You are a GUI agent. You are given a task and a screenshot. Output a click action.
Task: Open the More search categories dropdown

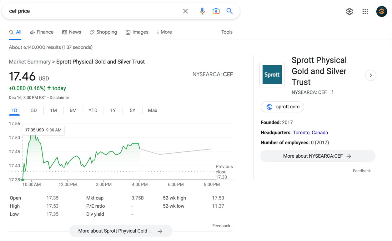coord(164,32)
